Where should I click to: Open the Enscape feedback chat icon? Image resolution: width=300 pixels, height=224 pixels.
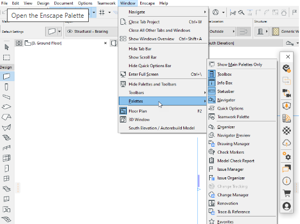(287, 168)
